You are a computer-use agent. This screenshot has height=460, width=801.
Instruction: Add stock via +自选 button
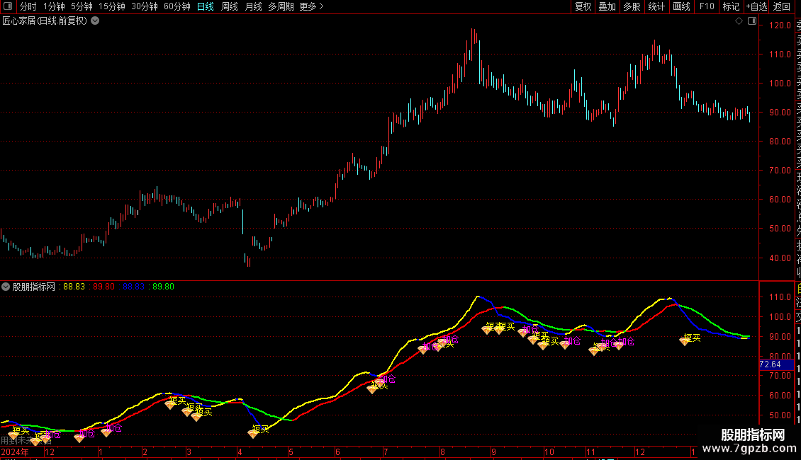click(x=756, y=6)
